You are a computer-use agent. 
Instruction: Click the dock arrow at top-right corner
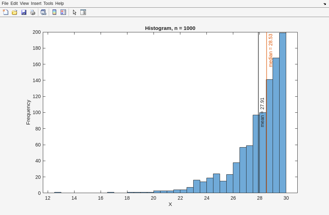click(x=324, y=4)
